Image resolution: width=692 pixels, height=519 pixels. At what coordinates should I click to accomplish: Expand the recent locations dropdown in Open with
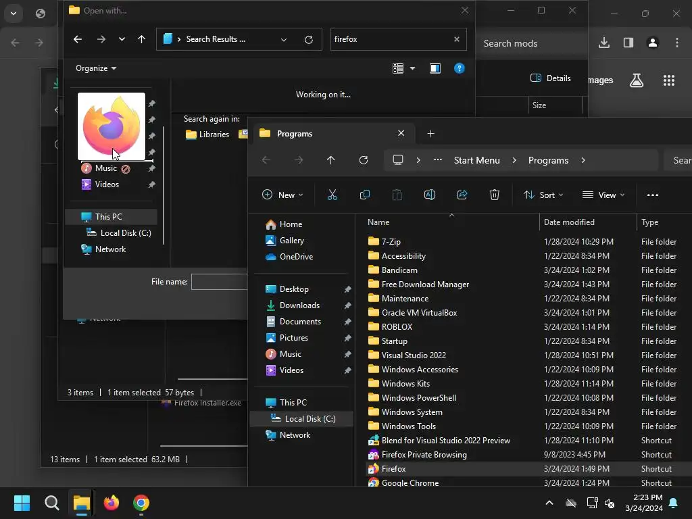point(122,39)
